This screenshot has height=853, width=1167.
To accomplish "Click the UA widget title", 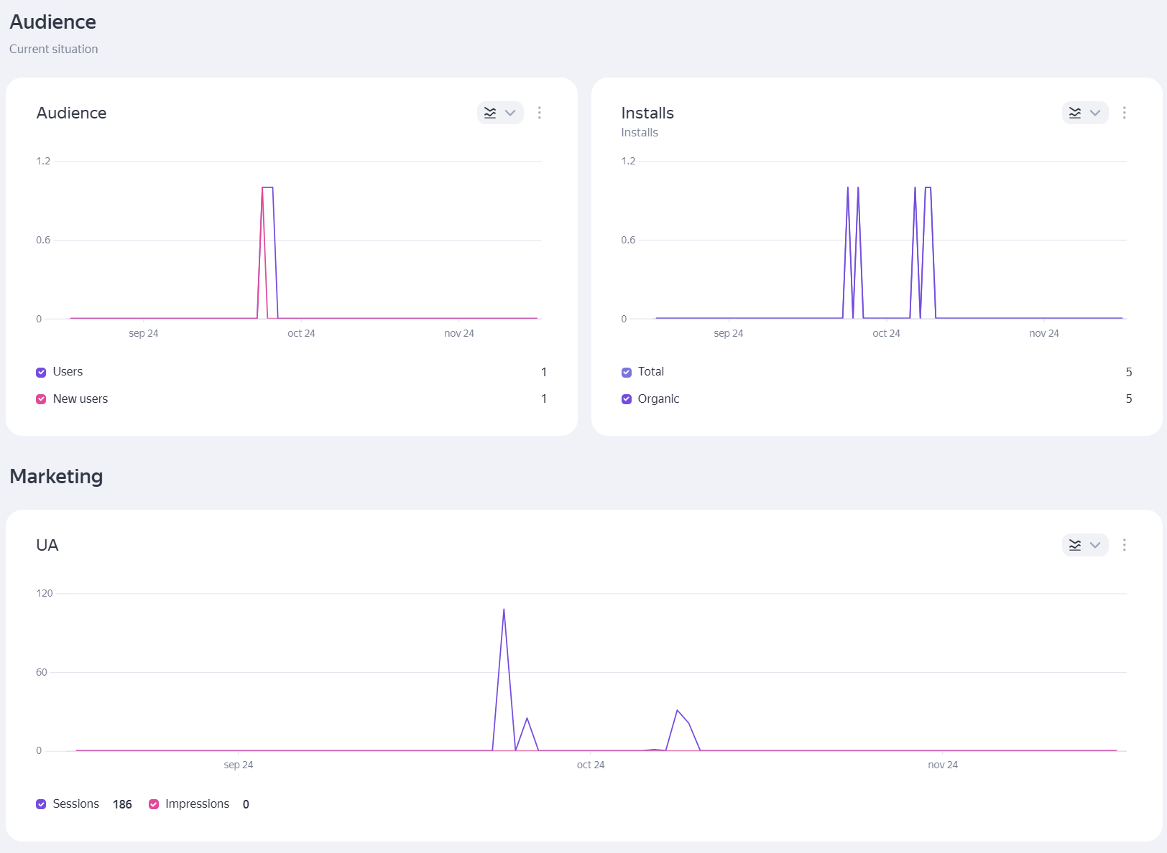I will pos(47,545).
